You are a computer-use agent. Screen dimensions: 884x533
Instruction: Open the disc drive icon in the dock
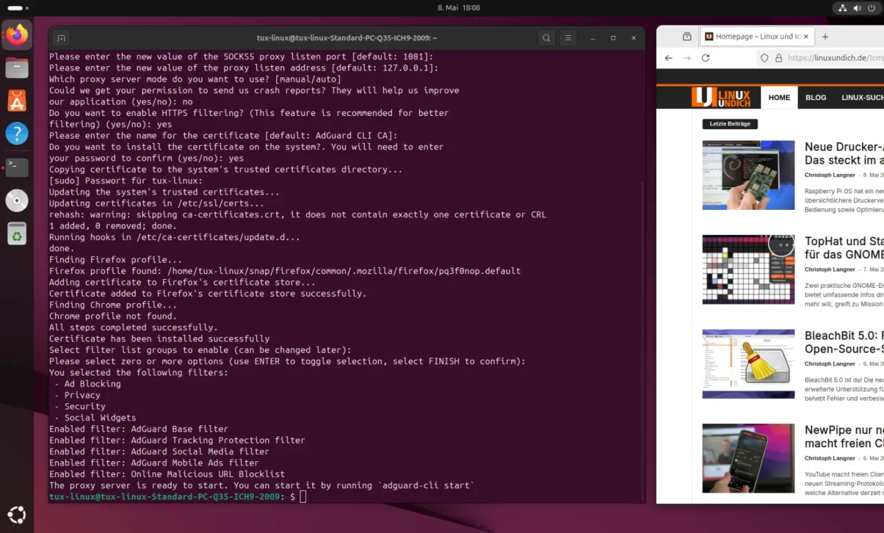(x=17, y=200)
